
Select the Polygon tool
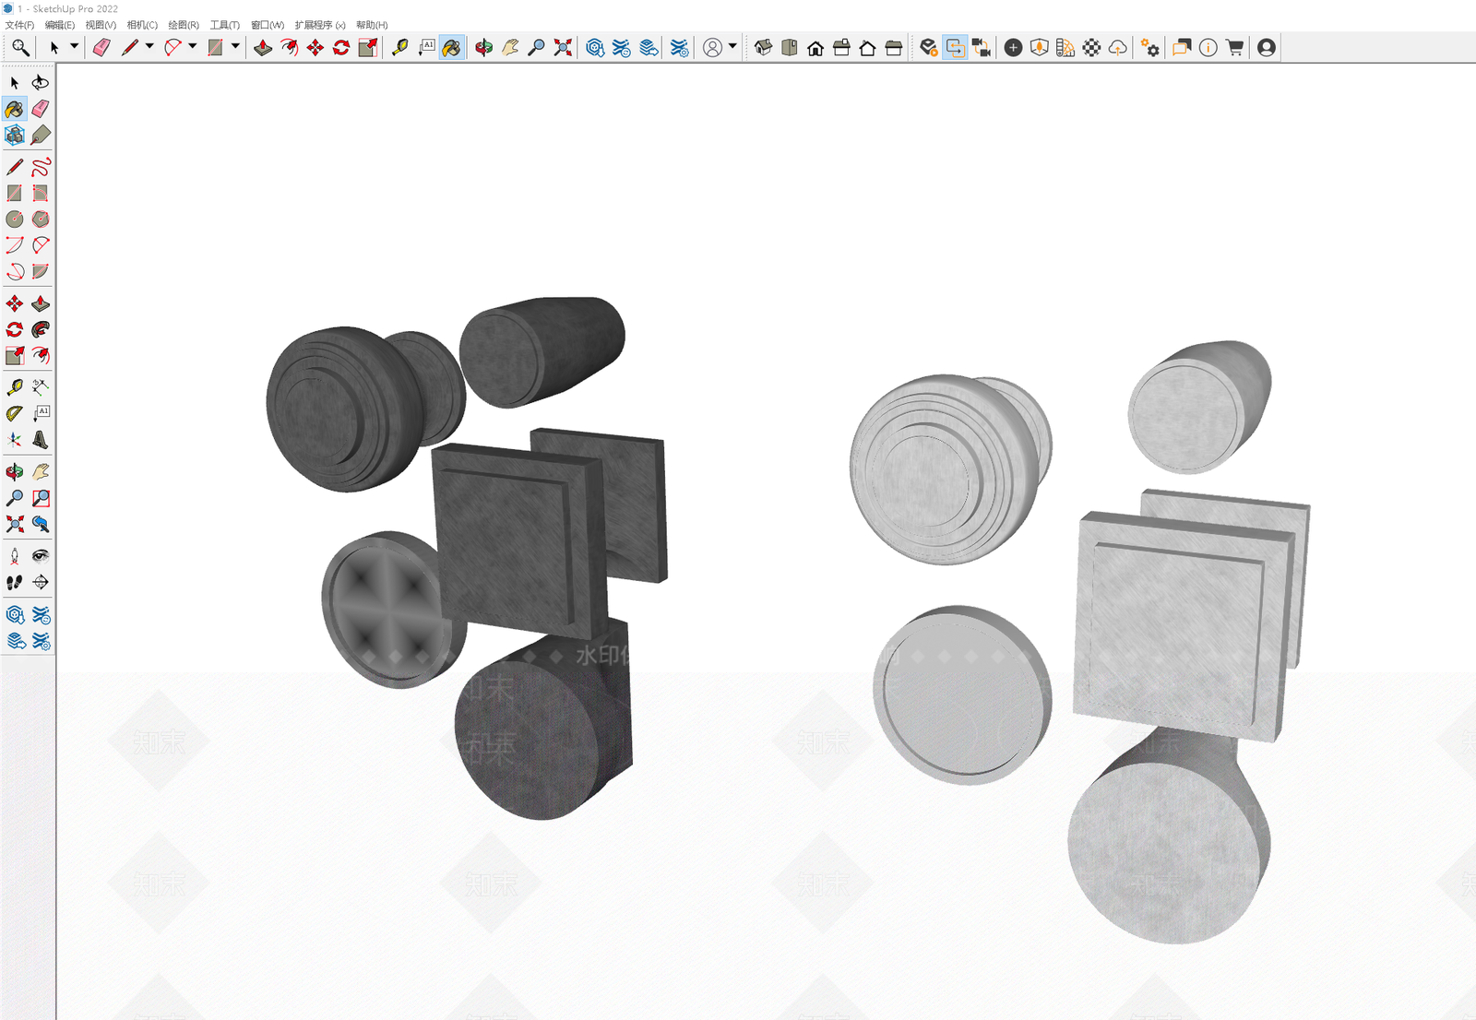[x=41, y=219]
